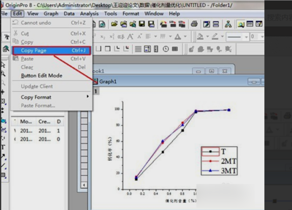292x210 pixels.
Task: Select the Line drawing tool
Action: 3,165
